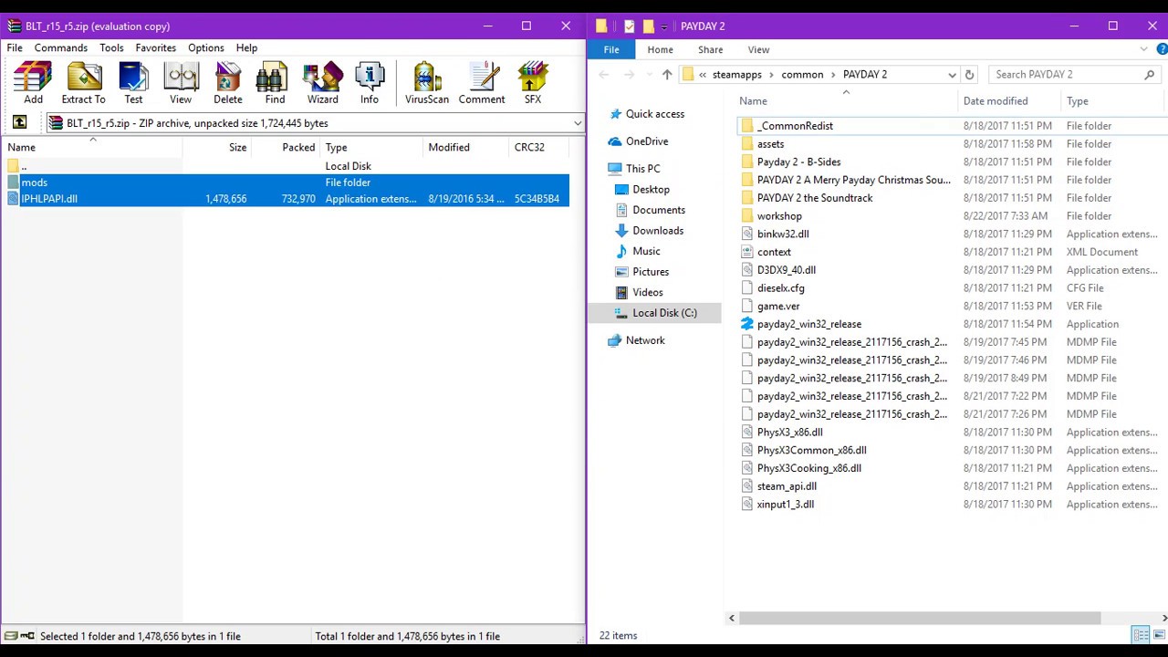1168x657 pixels.
Task: Select the game.ver file
Action: coord(778,307)
